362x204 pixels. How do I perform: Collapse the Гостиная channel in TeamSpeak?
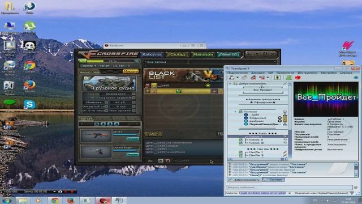tap(235, 112)
